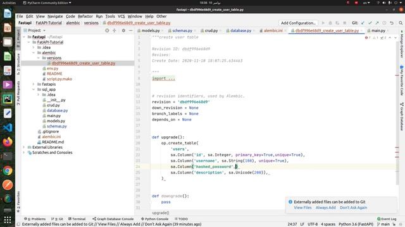
Task: Click the Debug bug icon in toolbar
Action: coord(330,23)
